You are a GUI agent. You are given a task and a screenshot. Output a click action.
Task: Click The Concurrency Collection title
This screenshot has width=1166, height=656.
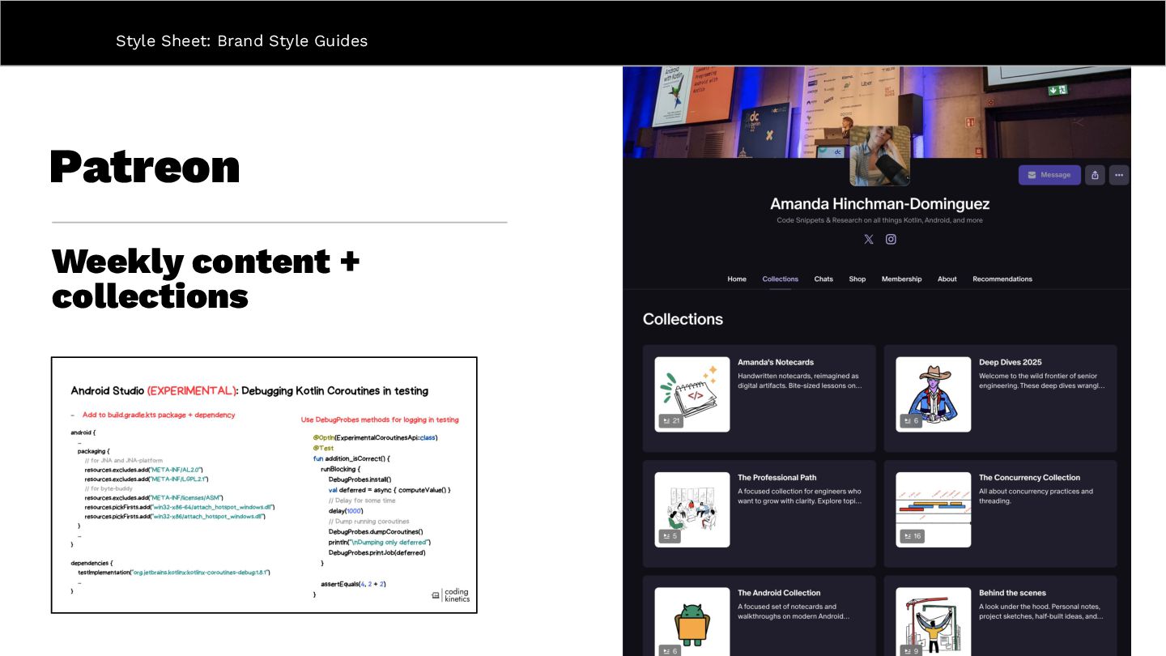pyautogui.click(x=1029, y=478)
